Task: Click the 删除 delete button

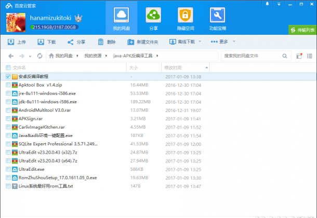Action: pos(107,42)
